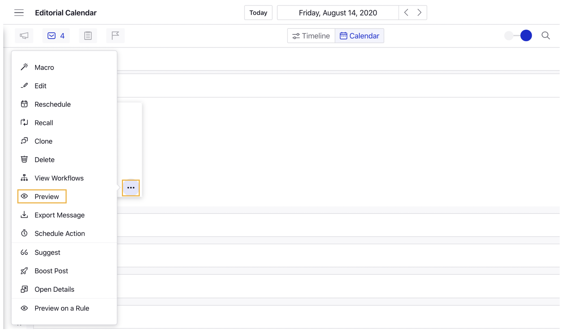
Task: Toggle Preview visibility for post
Action: [42, 196]
